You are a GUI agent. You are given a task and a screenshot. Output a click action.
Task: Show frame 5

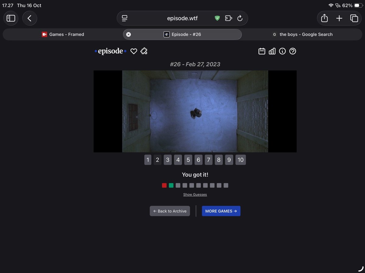coord(188,160)
